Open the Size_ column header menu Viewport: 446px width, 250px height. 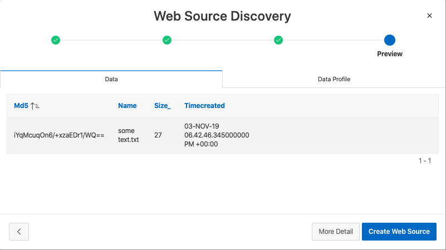(162, 106)
